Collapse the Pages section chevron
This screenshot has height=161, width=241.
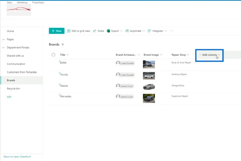(3, 40)
